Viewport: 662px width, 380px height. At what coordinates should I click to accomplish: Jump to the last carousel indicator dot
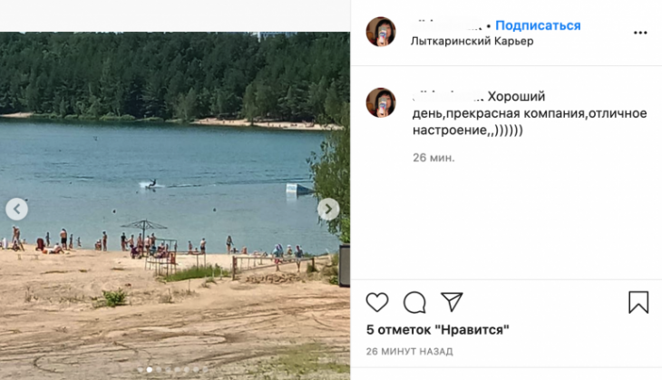[205, 370]
